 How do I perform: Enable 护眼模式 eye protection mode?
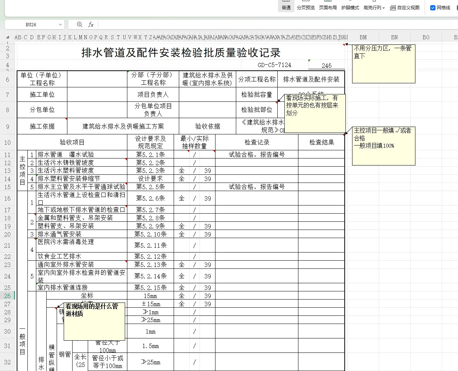(x=350, y=8)
